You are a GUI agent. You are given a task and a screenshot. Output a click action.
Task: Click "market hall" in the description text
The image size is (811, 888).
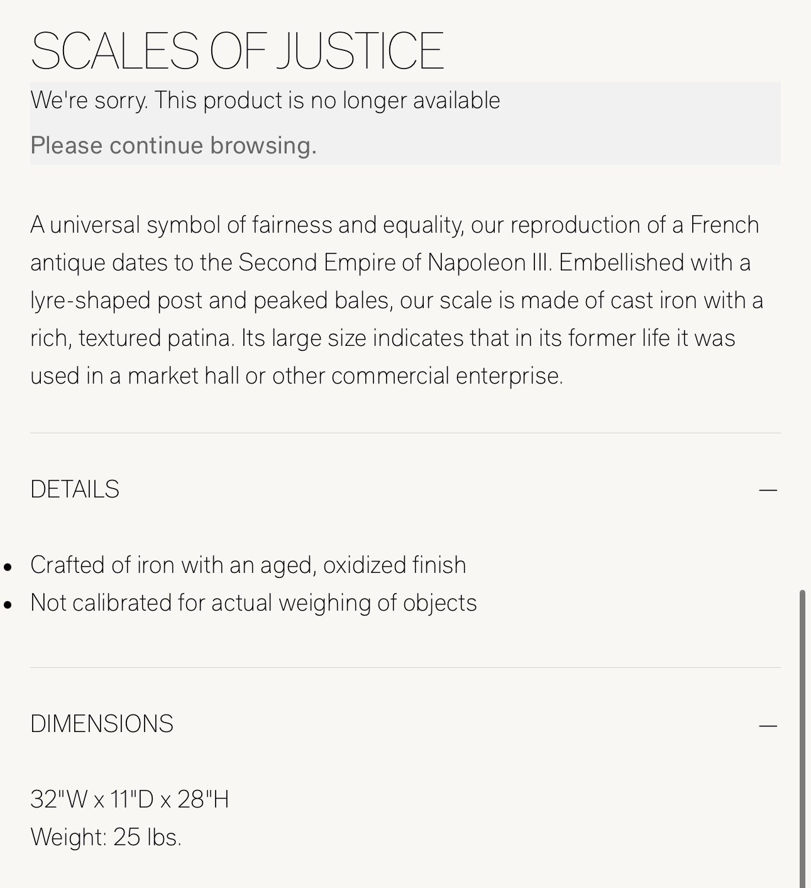(x=184, y=376)
